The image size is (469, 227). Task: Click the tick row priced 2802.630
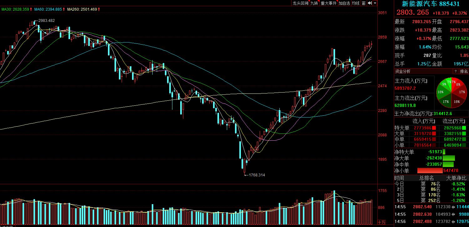(x=431, y=214)
